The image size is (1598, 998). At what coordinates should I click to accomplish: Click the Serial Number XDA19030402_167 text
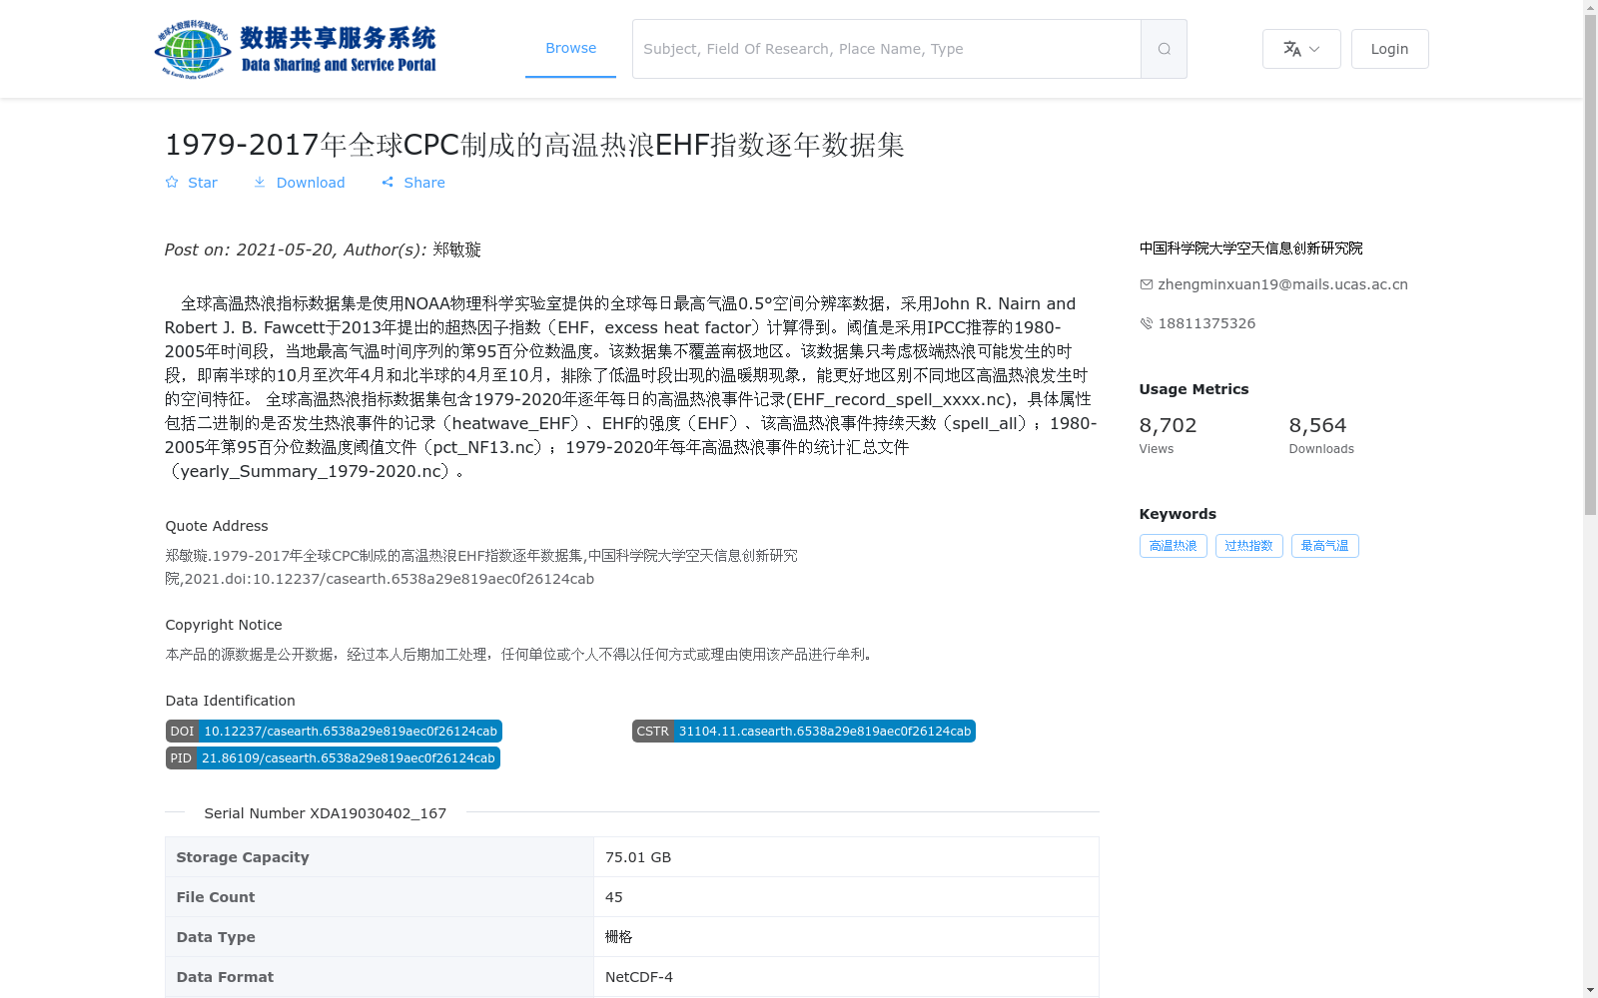(326, 813)
